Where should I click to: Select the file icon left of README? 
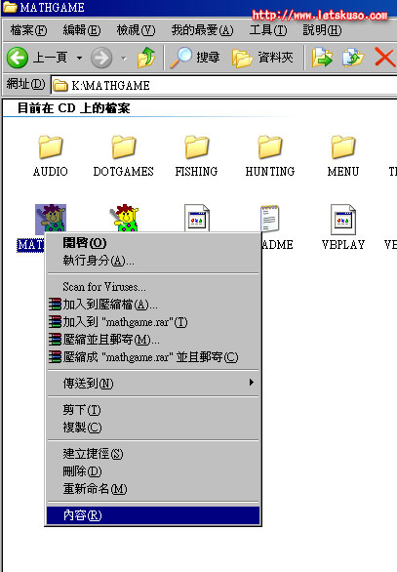(197, 218)
